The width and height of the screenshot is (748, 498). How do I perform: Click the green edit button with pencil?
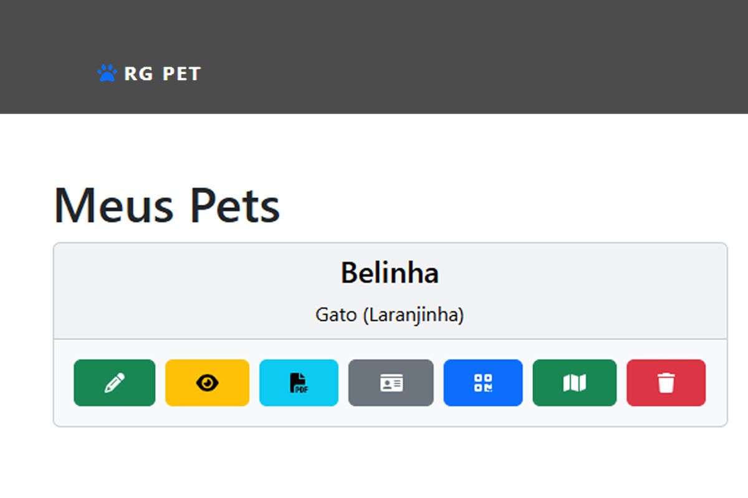pos(115,383)
